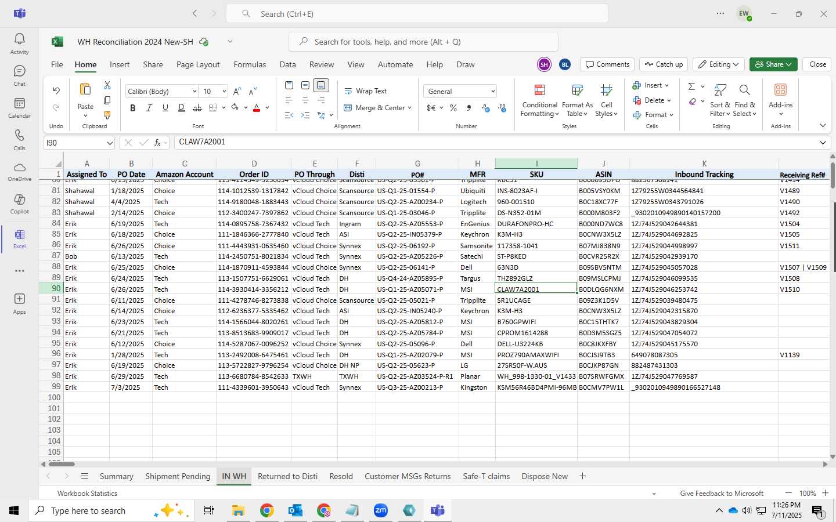Apply strikethrough formatting
Viewport: 836px width, 522px height.
pyautogui.click(x=197, y=108)
